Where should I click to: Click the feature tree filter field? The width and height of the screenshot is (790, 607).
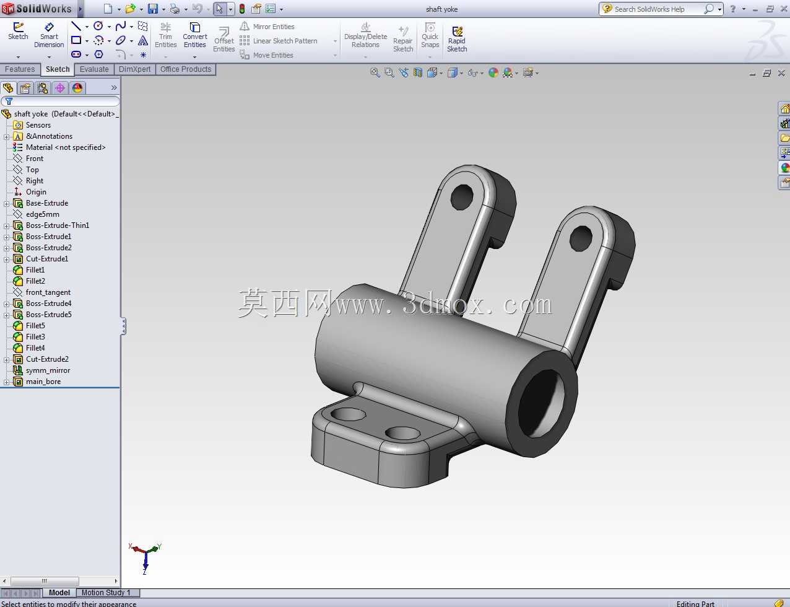click(60, 101)
